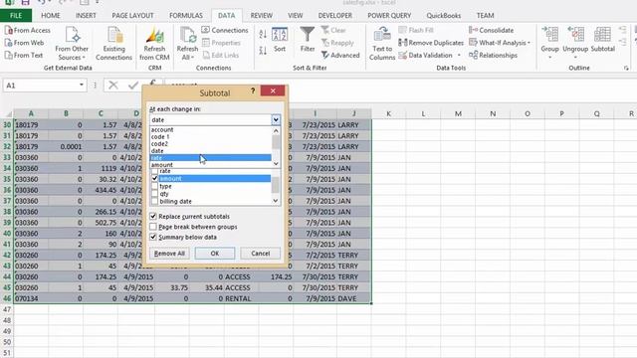Run Flash Fill
The width and height of the screenshot is (637, 358).
point(416,30)
